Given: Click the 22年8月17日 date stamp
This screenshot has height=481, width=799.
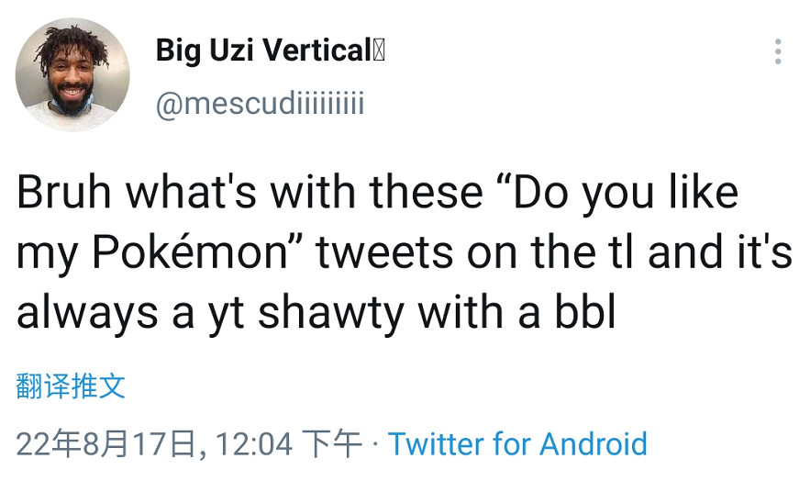Looking at the screenshot, I should 106,444.
